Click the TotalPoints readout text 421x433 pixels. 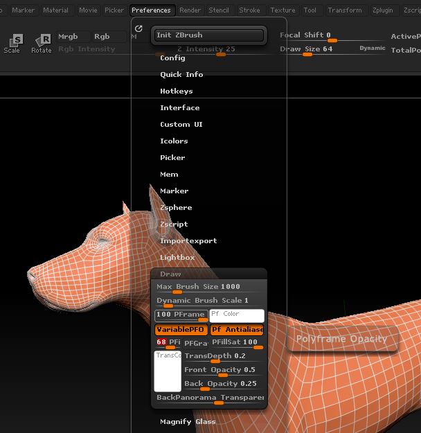click(x=406, y=51)
